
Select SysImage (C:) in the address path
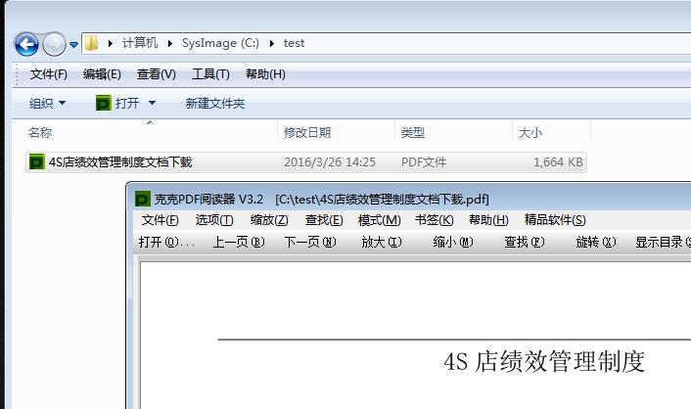click(220, 43)
